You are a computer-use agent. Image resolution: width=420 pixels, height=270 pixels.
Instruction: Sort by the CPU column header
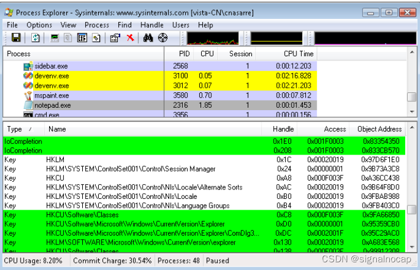pos(205,54)
